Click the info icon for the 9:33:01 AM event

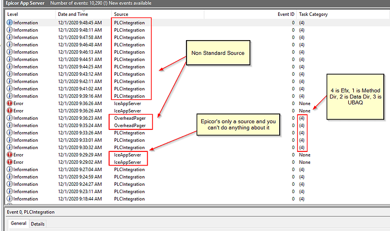(10, 140)
